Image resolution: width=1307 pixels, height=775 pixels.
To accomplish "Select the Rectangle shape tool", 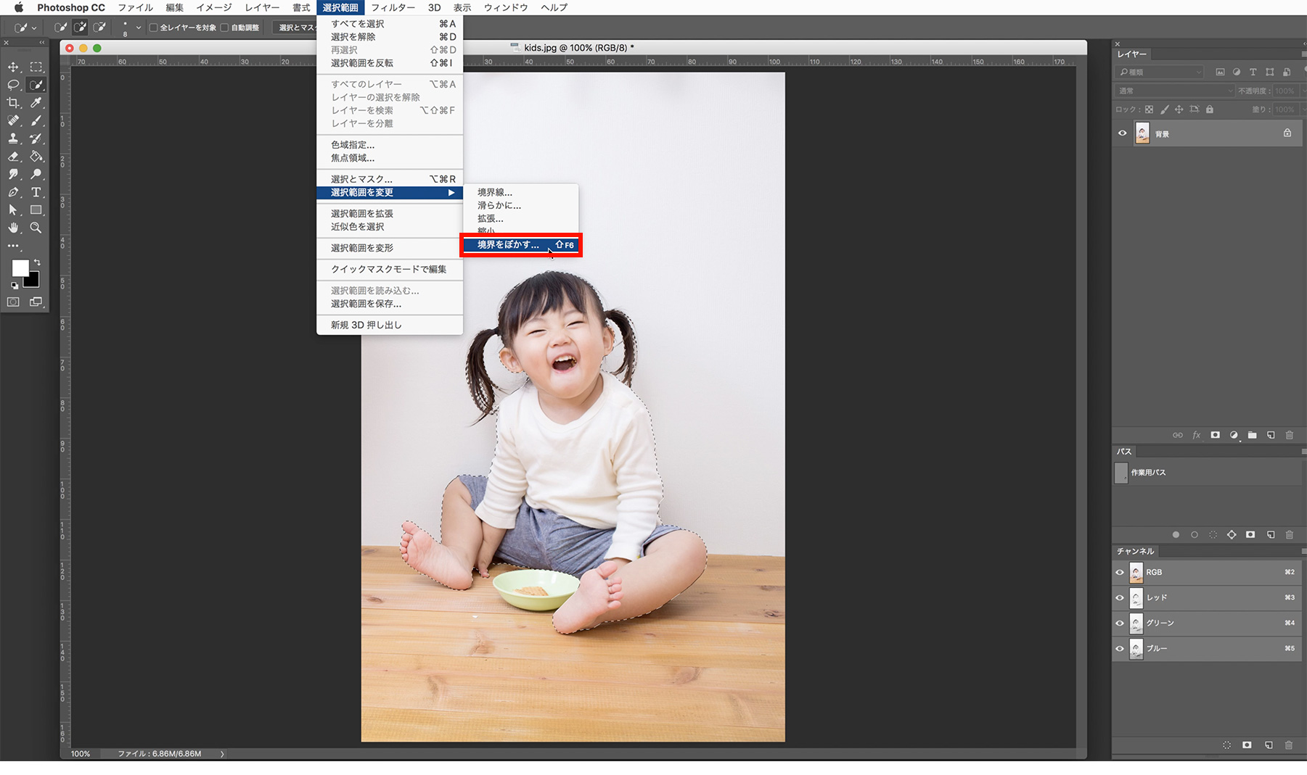I will click(36, 210).
